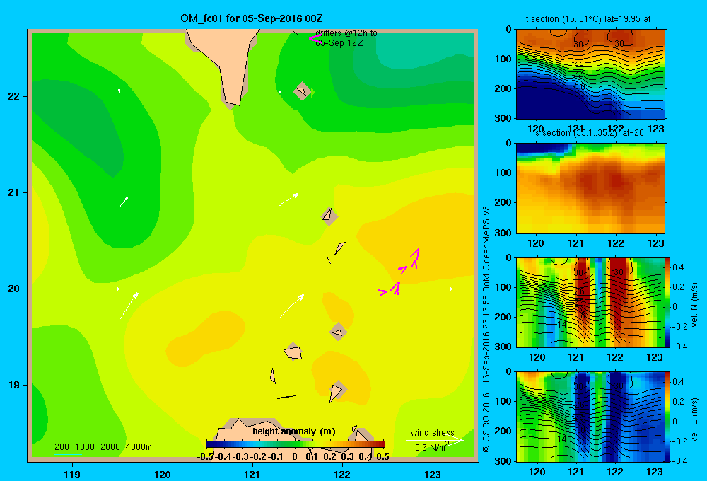This screenshot has width=707, height=481.
Task: Click the height anomaly color bar
Action: (x=296, y=444)
